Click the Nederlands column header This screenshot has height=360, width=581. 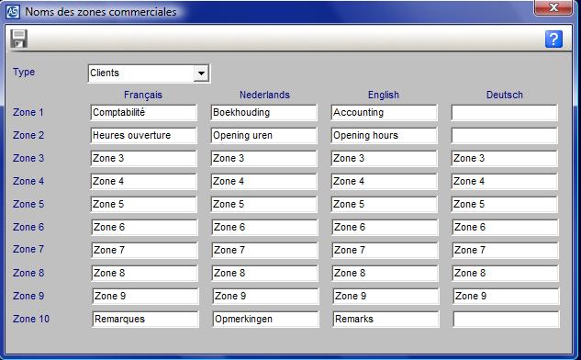pos(264,95)
